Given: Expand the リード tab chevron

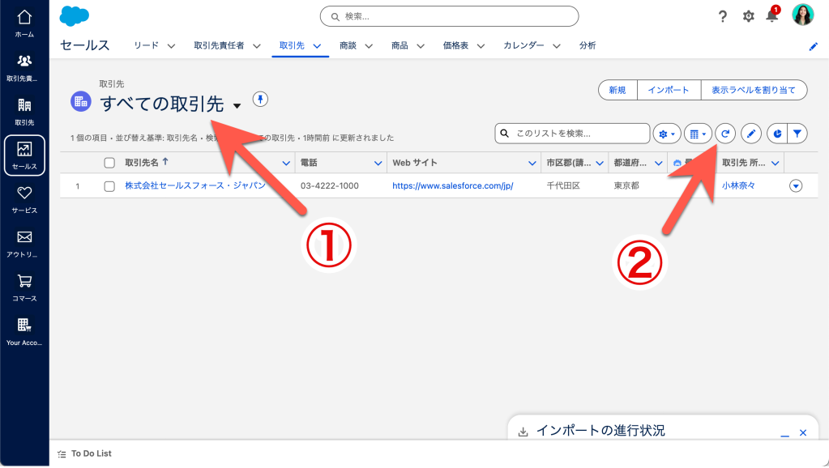Looking at the screenshot, I should (171, 46).
